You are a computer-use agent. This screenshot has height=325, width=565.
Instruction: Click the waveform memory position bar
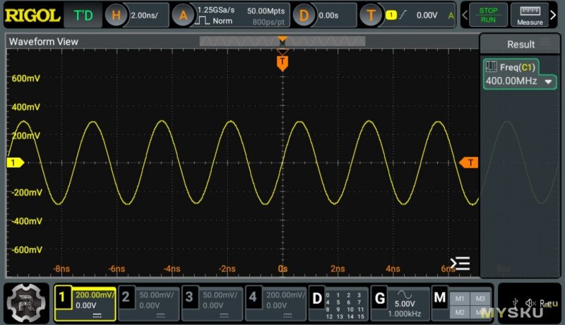[282, 42]
